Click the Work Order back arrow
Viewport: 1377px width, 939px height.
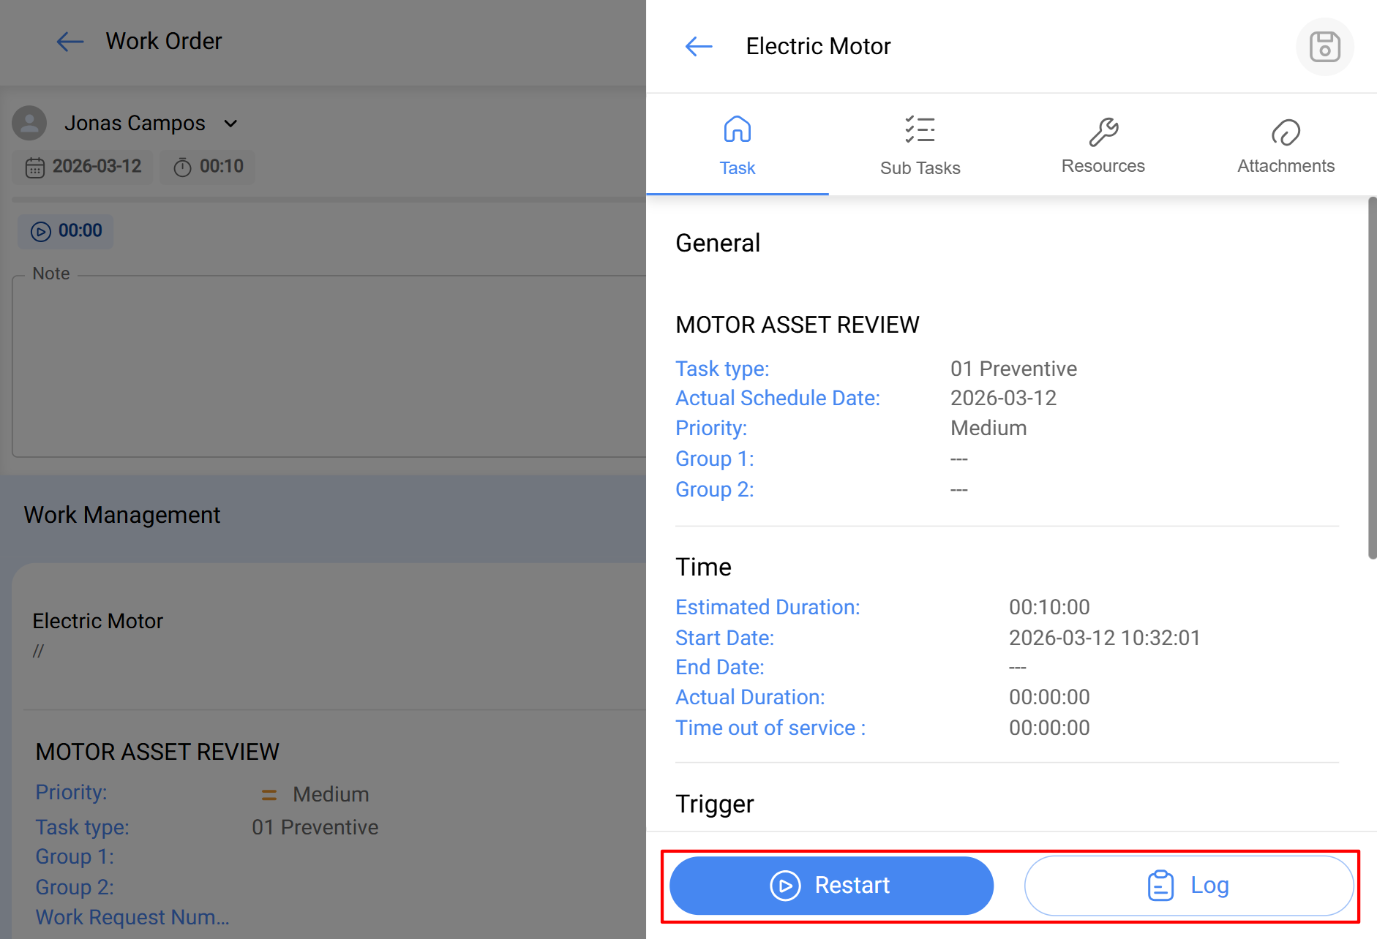70,42
